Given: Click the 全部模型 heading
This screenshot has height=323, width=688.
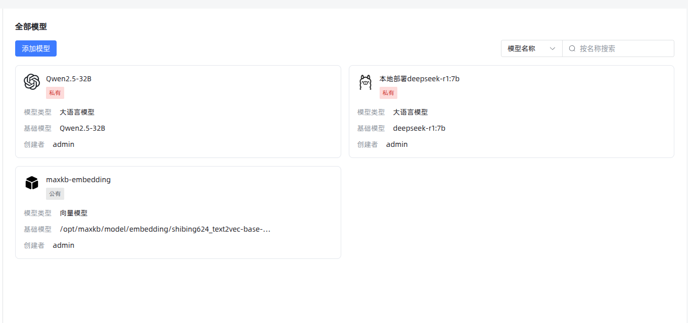Looking at the screenshot, I should (31, 27).
